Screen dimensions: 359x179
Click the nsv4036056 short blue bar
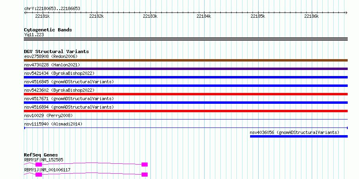299,136
